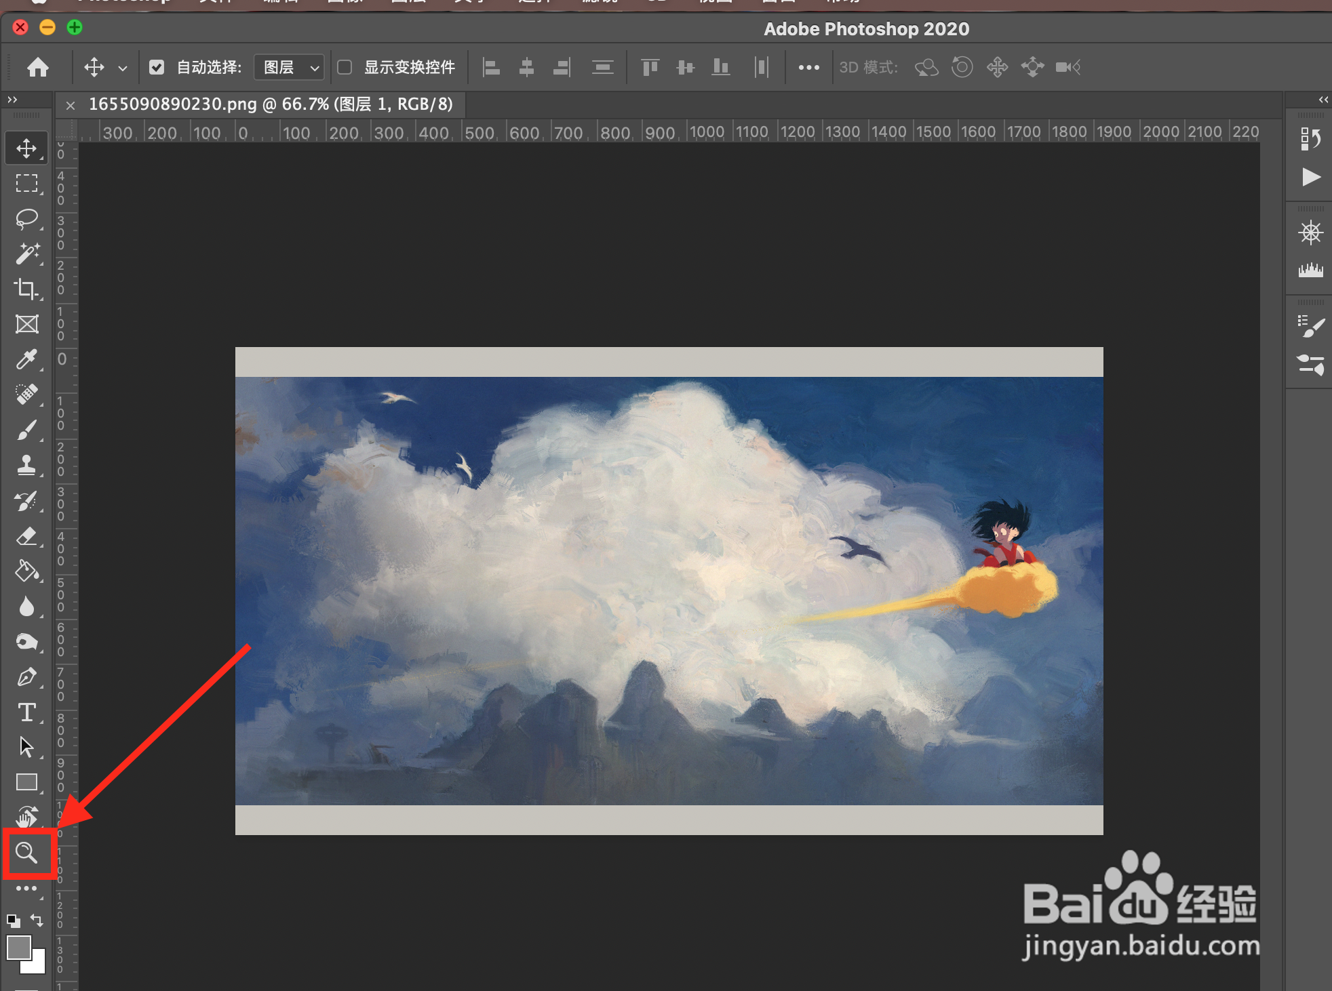
Task: Align top edges
Action: pyautogui.click(x=650, y=67)
